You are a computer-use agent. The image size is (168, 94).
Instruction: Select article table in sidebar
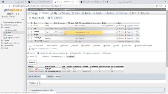[9, 33]
